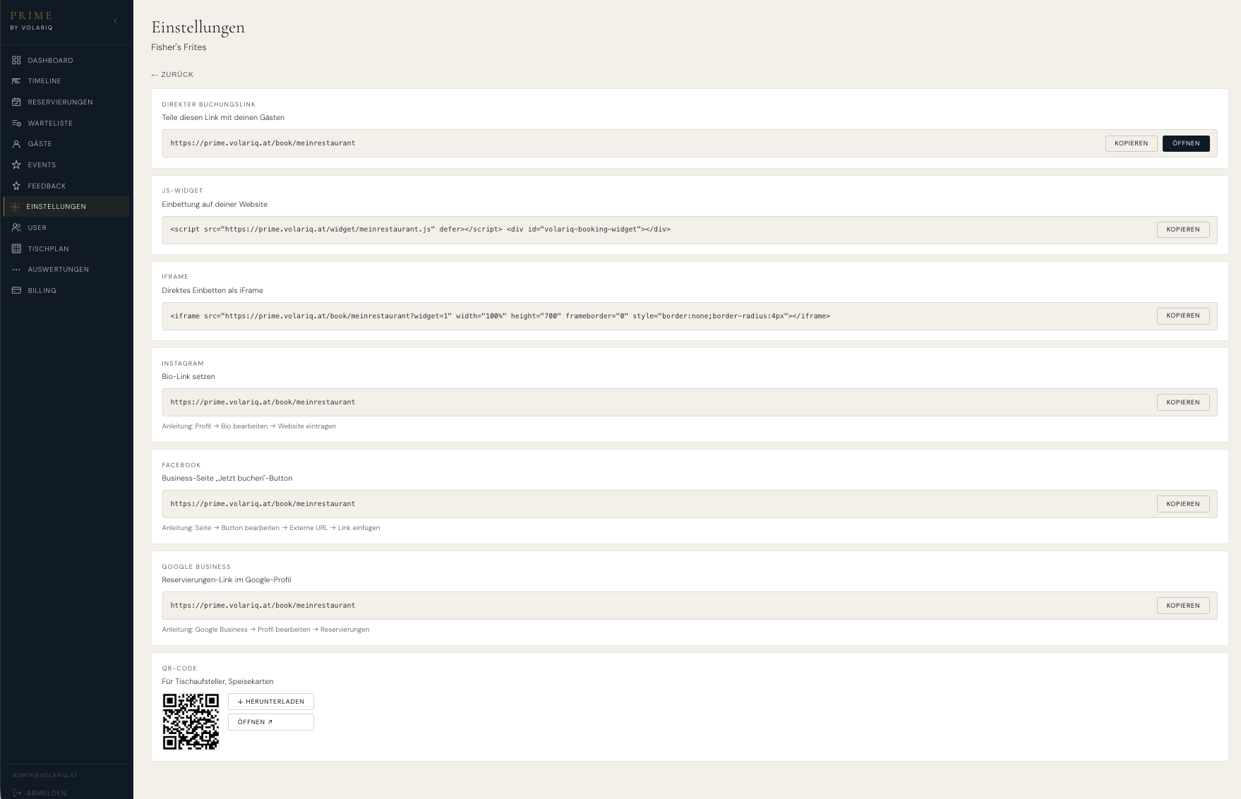Copy the iFrame embed code
Viewport: 1241px width, 799px height.
[x=1183, y=316]
